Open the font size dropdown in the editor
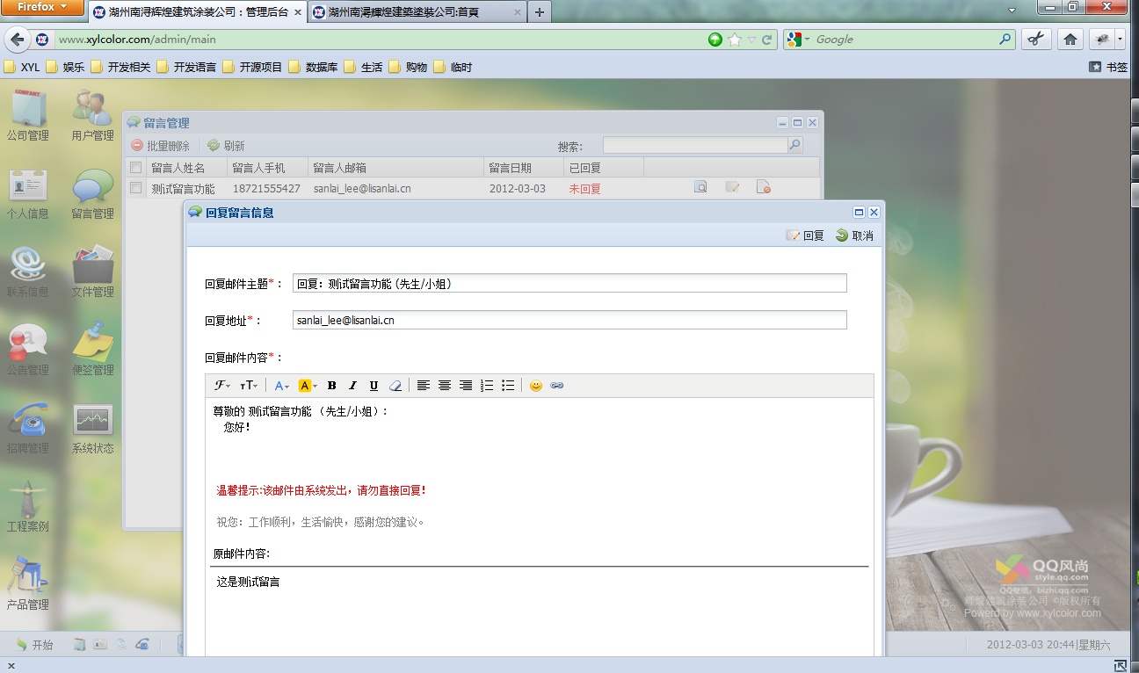This screenshot has width=1139, height=673. click(x=249, y=386)
